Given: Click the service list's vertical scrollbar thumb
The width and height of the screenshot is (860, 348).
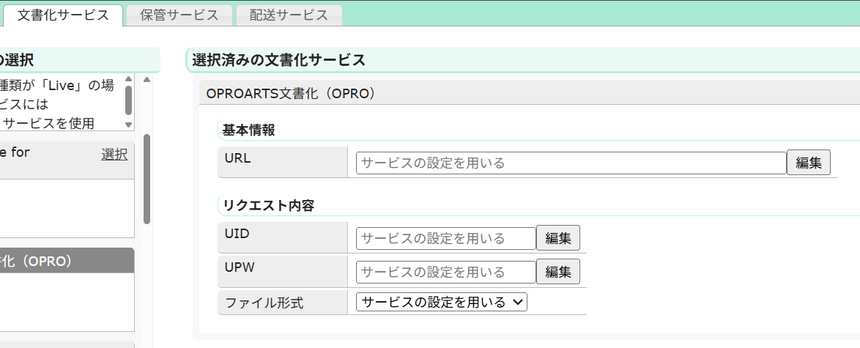Looking at the screenshot, I should 147,179.
